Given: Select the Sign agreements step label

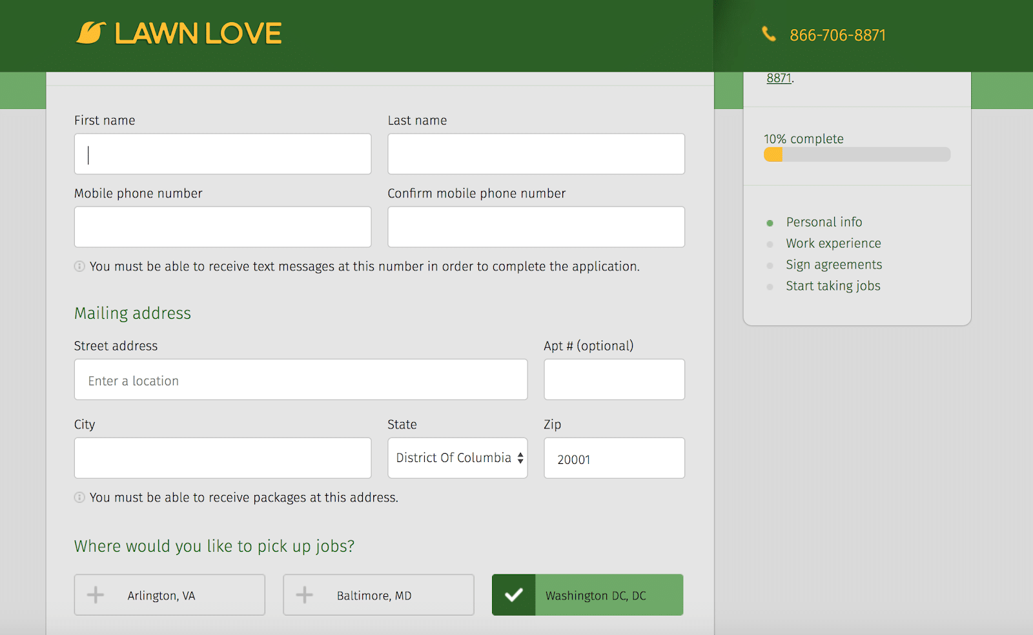Looking at the screenshot, I should point(834,265).
